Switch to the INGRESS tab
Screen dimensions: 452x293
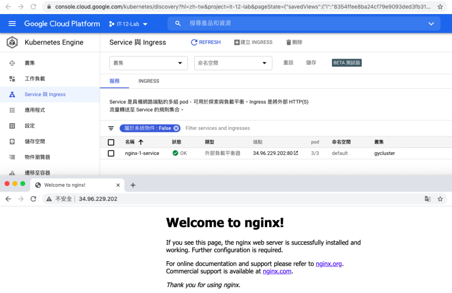[x=149, y=81]
